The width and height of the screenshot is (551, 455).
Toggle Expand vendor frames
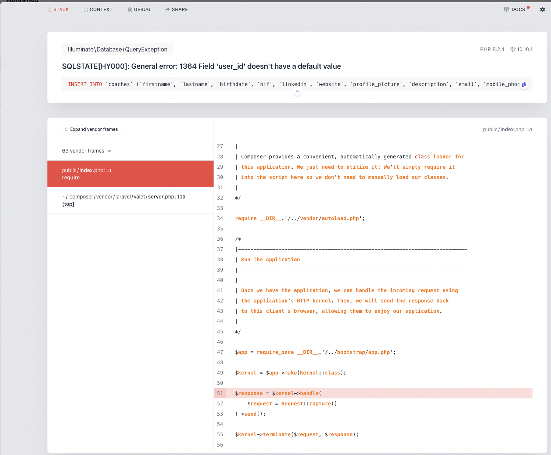click(91, 129)
